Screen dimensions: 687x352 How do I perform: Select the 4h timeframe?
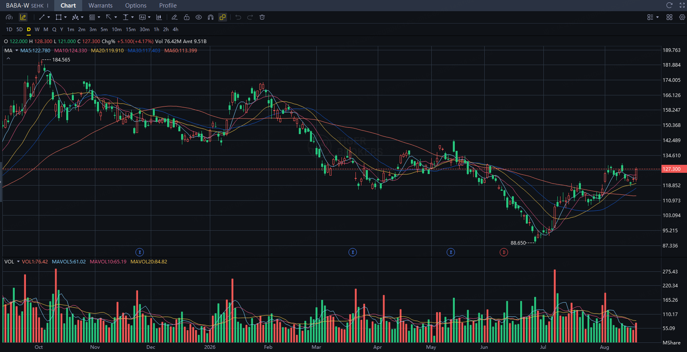pyautogui.click(x=176, y=30)
